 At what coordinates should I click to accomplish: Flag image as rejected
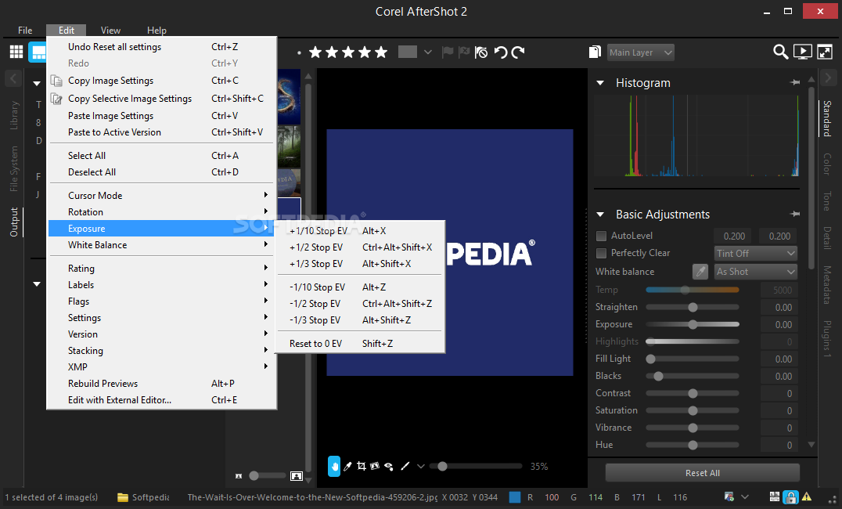[x=464, y=52]
